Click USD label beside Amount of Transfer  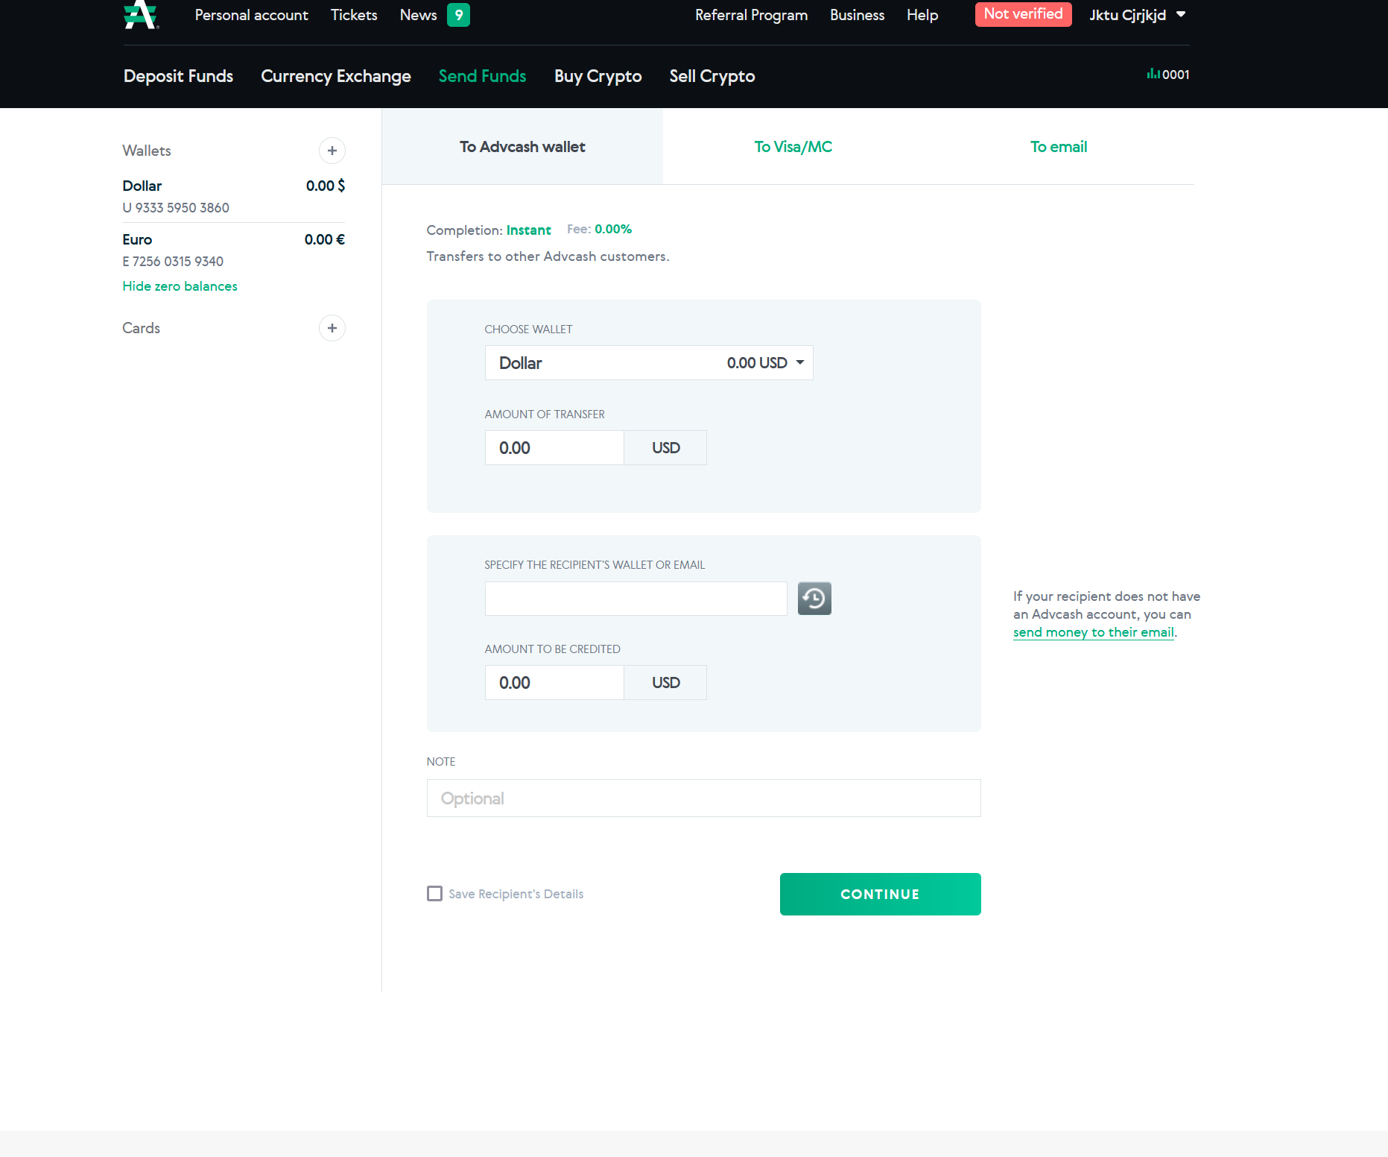pos(665,448)
